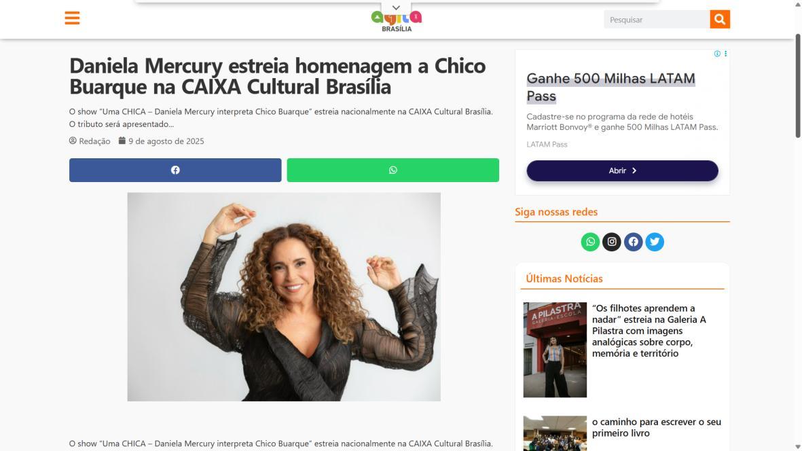The height and width of the screenshot is (451, 802).
Task: Share article via WhatsApp green button
Action: pyautogui.click(x=393, y=170)
